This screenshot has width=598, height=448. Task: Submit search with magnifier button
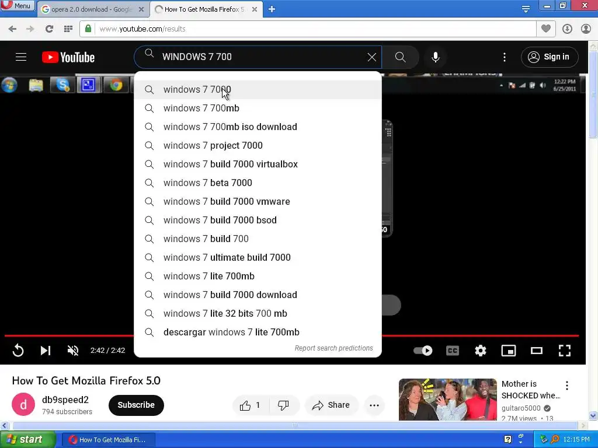(x=401, y=57)
